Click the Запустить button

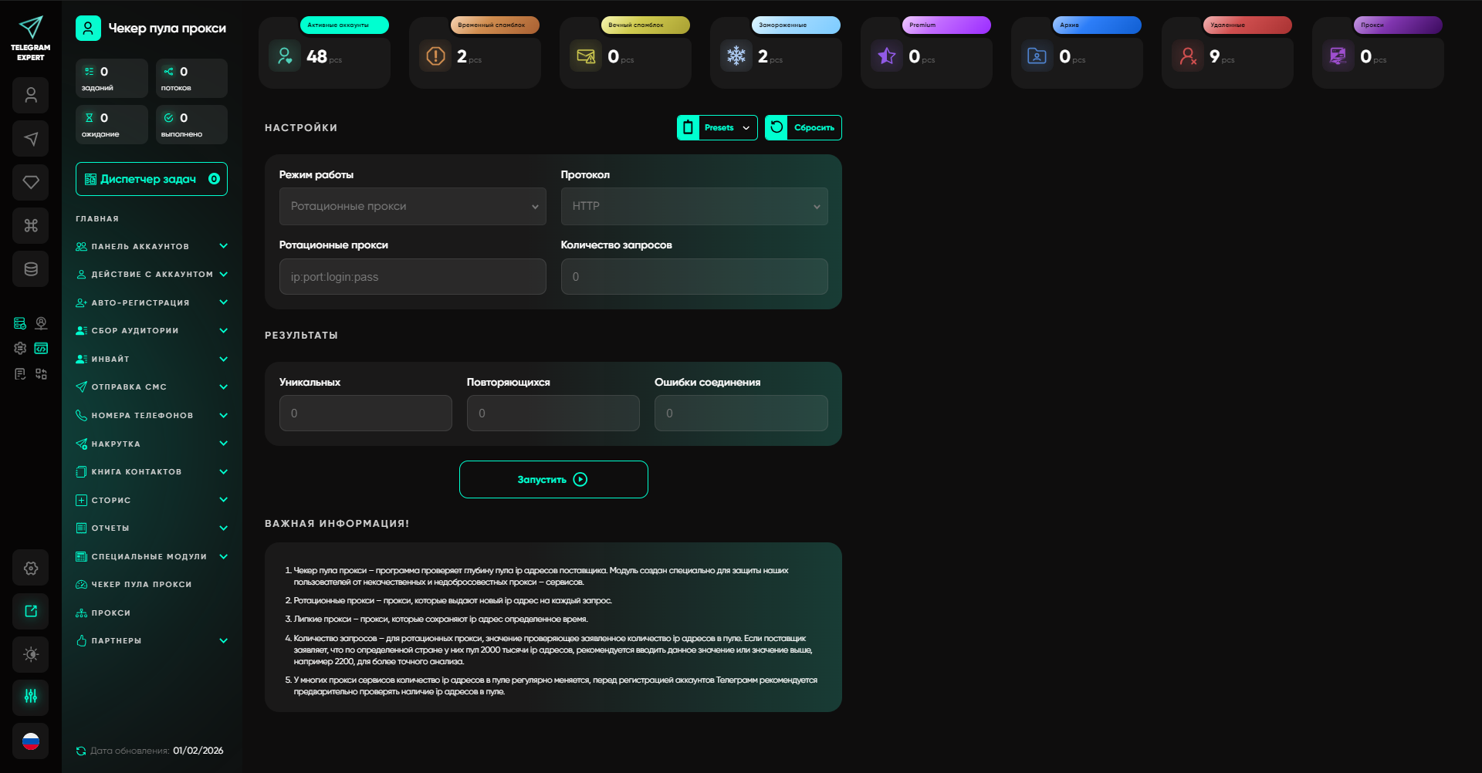tap(553, 479)
